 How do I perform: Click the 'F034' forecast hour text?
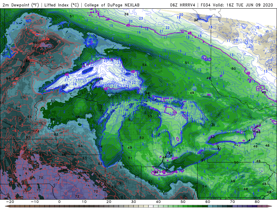coord(206,5)
